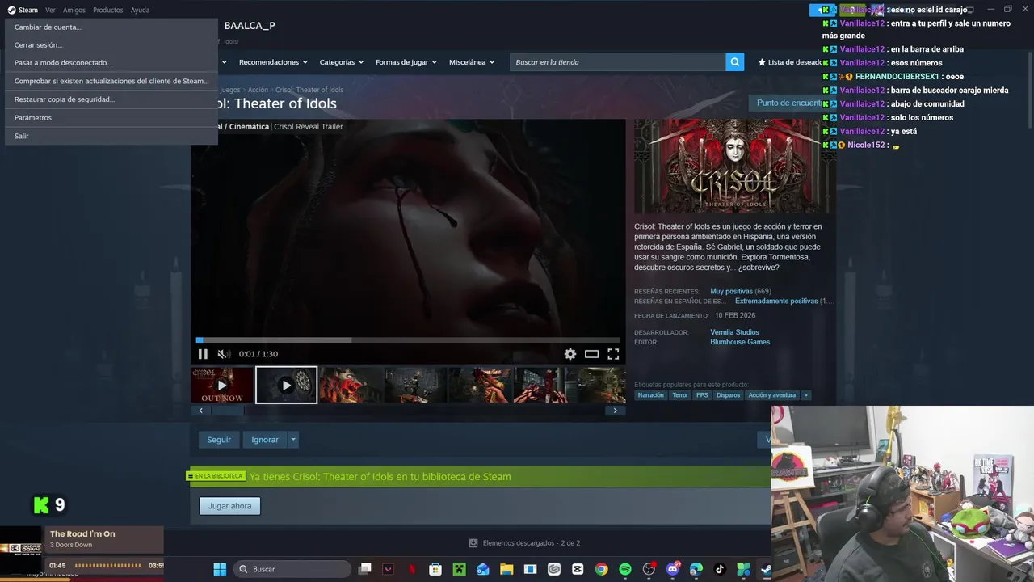Open Task View in the taskbar

click(x=365, y=569)
